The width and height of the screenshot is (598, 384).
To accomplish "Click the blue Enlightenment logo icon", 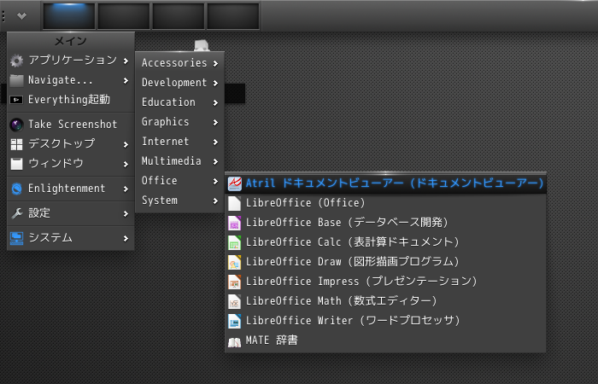I will (x=16, y=189).
